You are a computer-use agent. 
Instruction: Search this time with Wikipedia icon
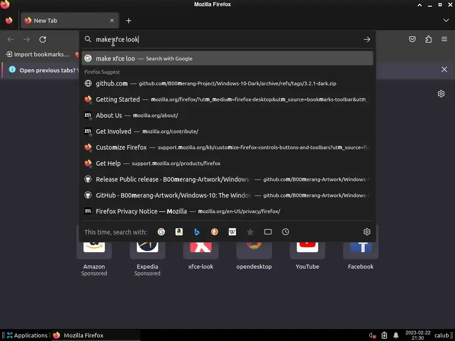click(x=232, y=232)
